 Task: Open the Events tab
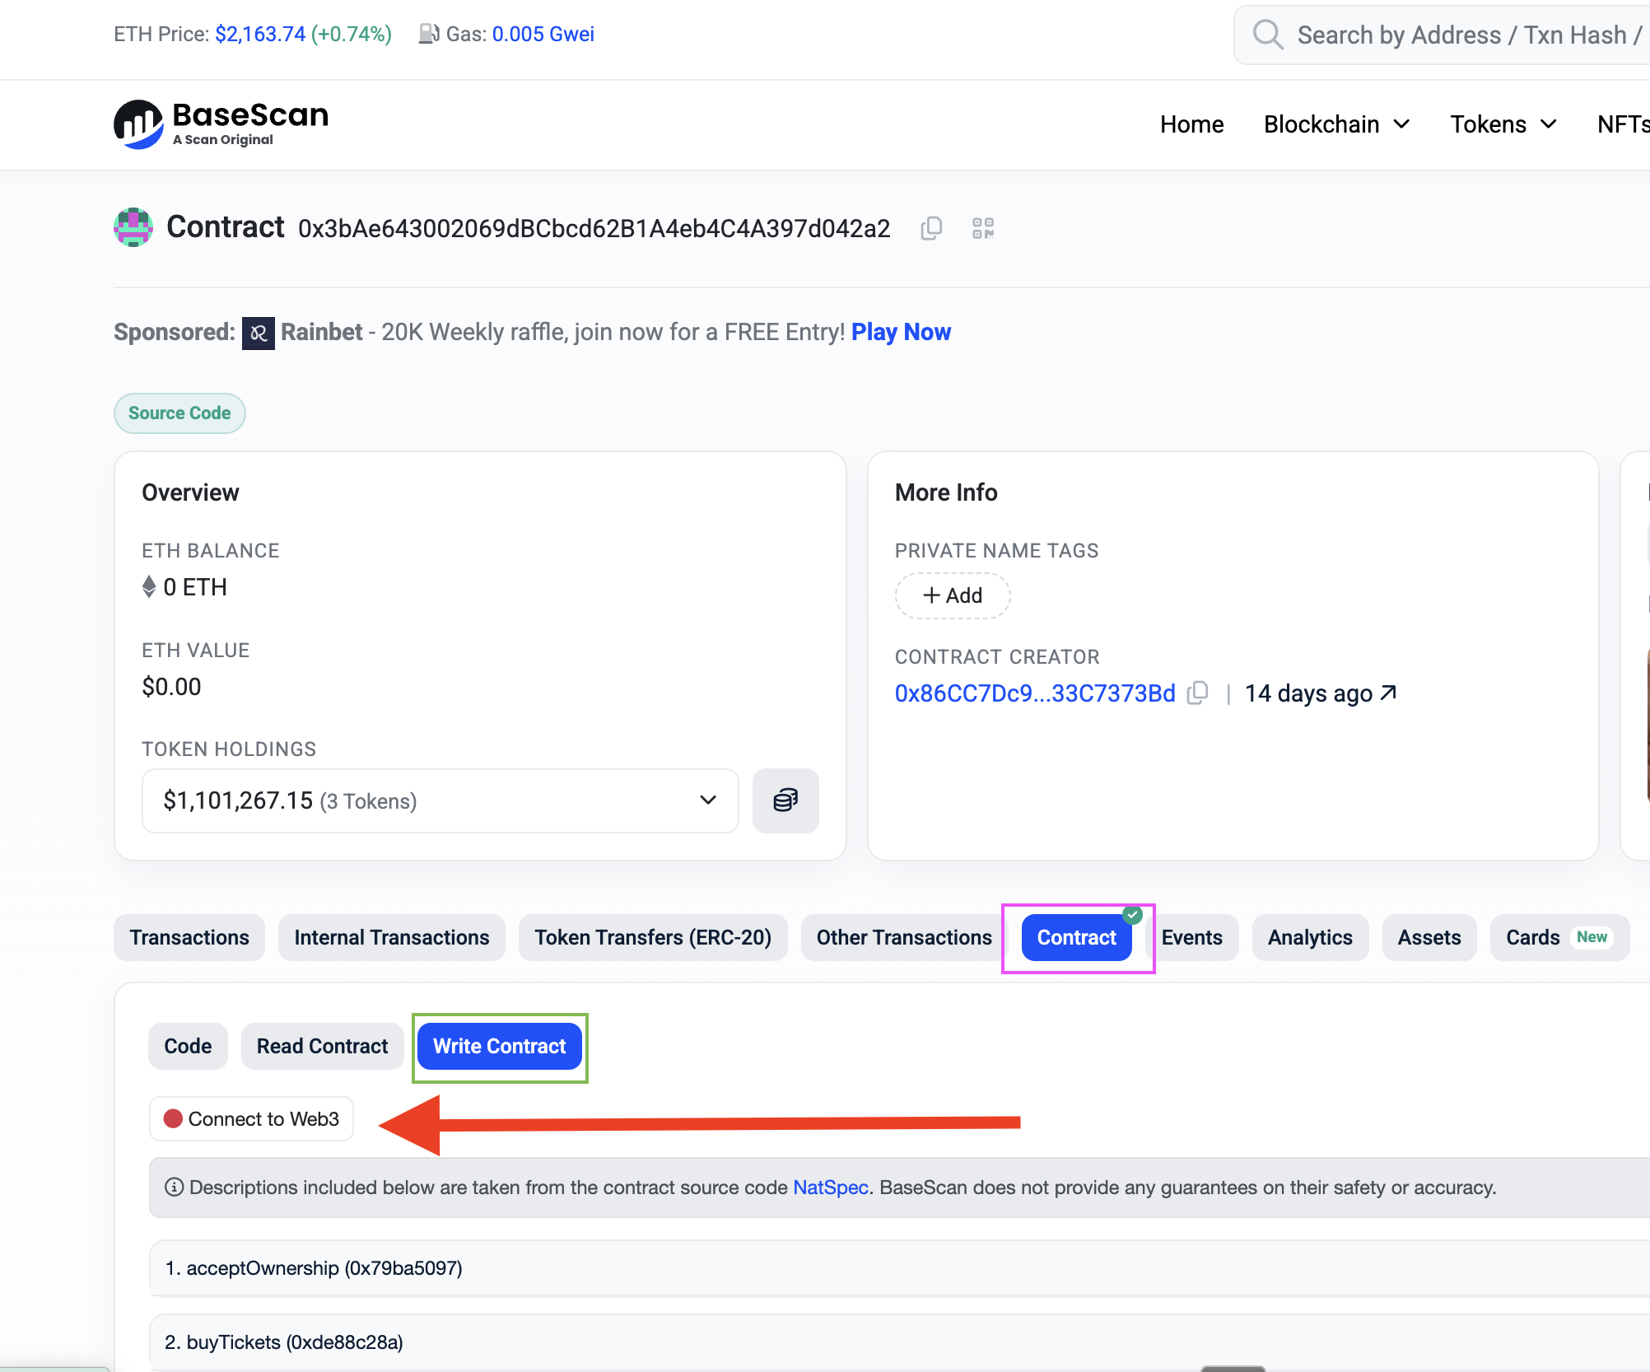pos(1191,937)
